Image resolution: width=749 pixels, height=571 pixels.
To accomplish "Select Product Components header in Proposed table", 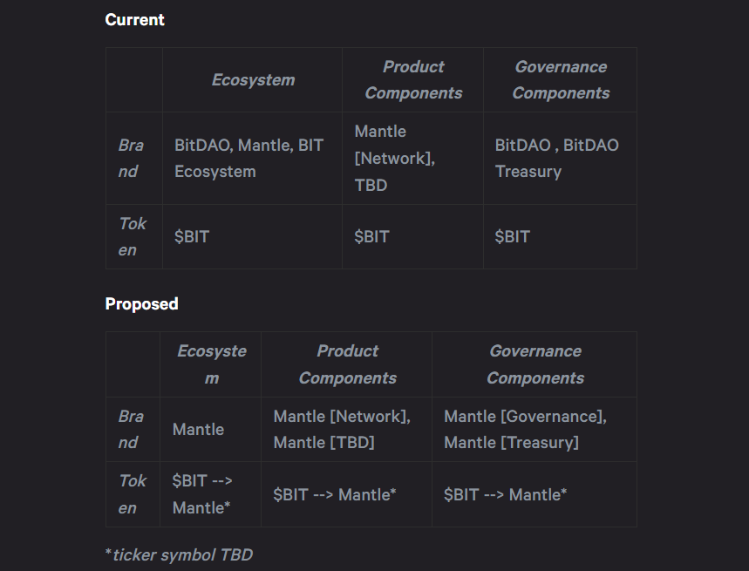I will [347, 364].
